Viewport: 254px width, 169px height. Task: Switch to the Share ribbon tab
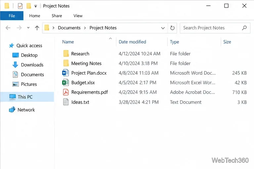(x=57, y=16)
